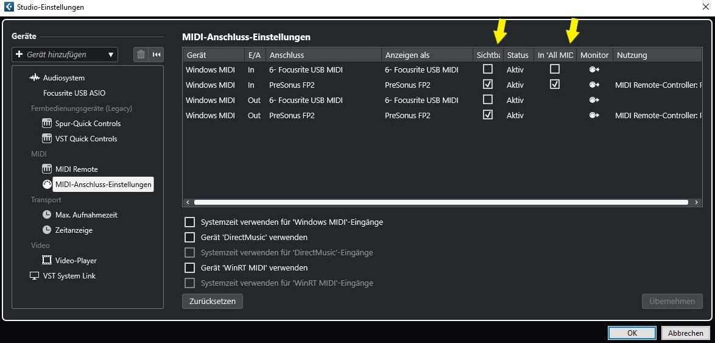715x343 pixels.
Task: Enable Gerät 'DirectMusic' verwenden checkbox
Action: click(x=190, y=238)
